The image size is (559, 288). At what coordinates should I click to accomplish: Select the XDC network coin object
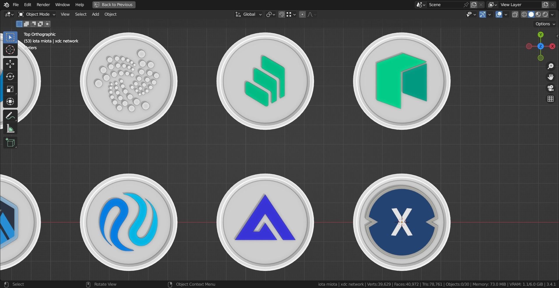pyautogui.click(x=402, y=222)
